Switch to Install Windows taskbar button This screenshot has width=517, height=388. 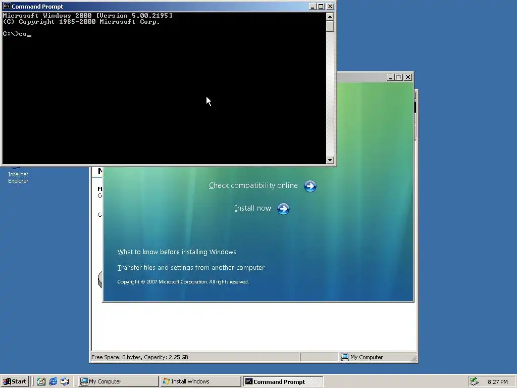point(201,381)
